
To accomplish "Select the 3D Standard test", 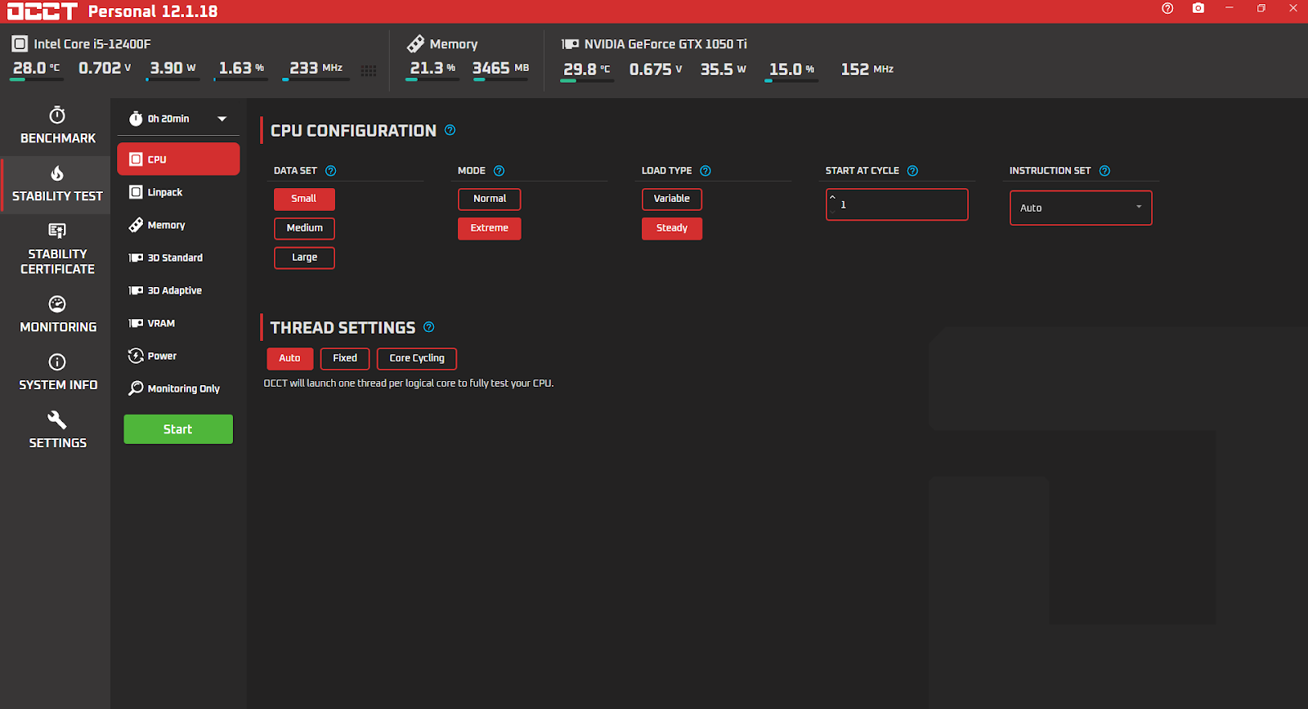I will (178, 258).
